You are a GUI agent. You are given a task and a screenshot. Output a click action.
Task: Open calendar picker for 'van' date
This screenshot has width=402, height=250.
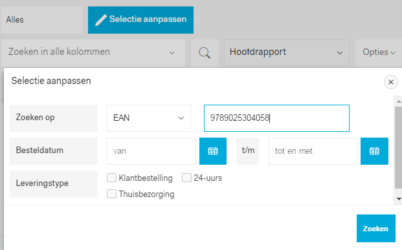pos(213,151)
